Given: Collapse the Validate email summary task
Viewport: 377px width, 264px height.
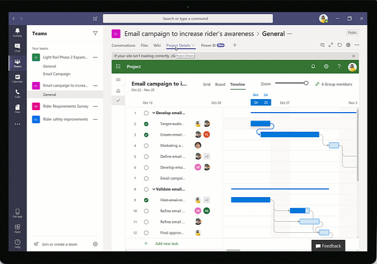Looking at the screenshot, I should point(154,189).
